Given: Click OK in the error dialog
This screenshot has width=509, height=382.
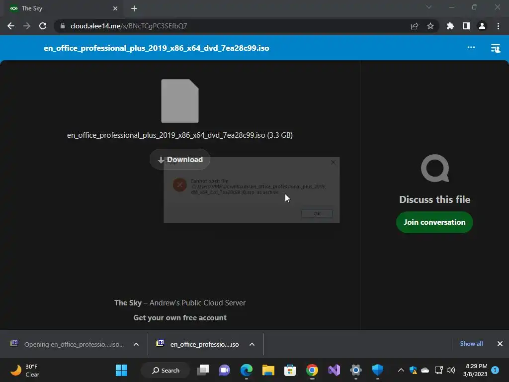Looking at the screenshot, I should point(317,213).
